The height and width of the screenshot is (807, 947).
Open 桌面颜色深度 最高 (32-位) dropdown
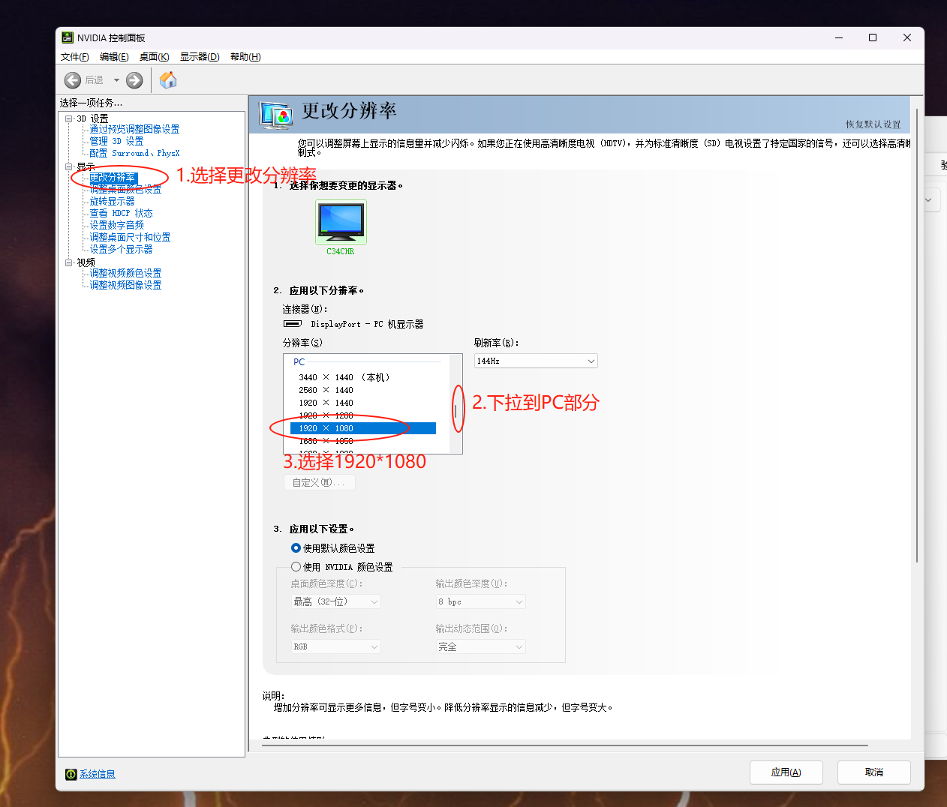336,601
